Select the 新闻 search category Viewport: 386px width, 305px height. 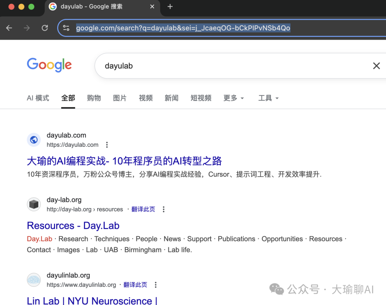(172, 98)
